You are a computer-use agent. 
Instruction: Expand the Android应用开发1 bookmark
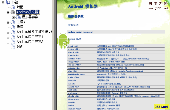(x=8, y=37)
